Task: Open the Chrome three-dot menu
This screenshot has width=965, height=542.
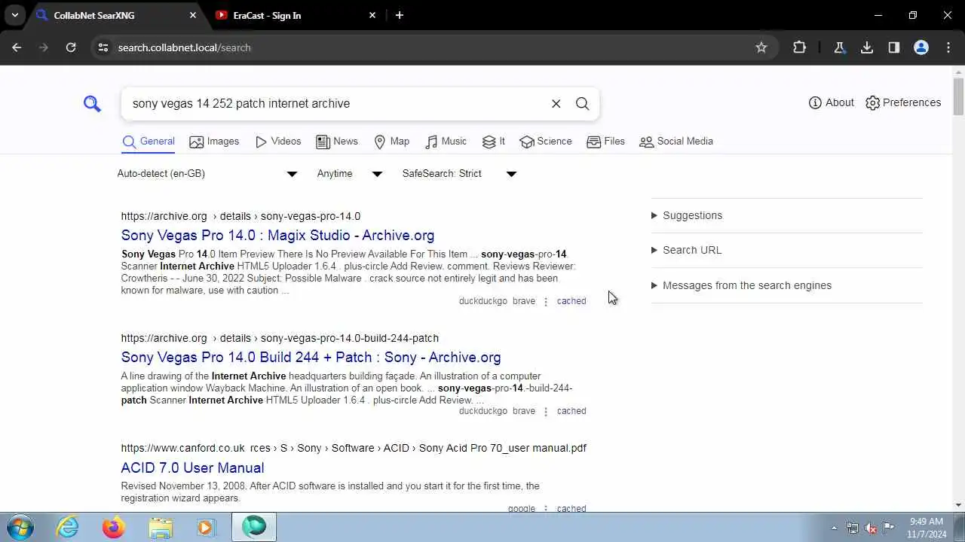Action: [x=948, y=47]
